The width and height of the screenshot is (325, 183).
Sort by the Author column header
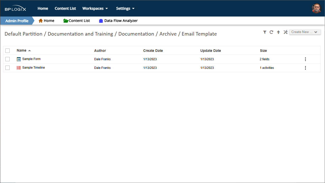pos(100,51)
